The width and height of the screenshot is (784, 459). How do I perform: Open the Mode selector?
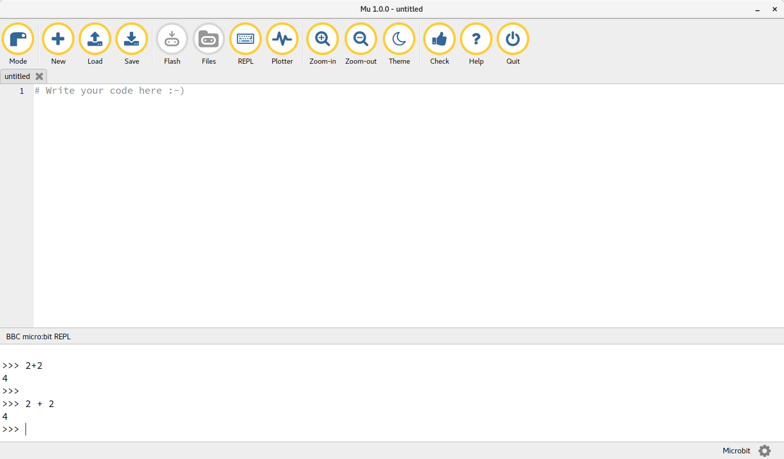(x=18, y=44)
